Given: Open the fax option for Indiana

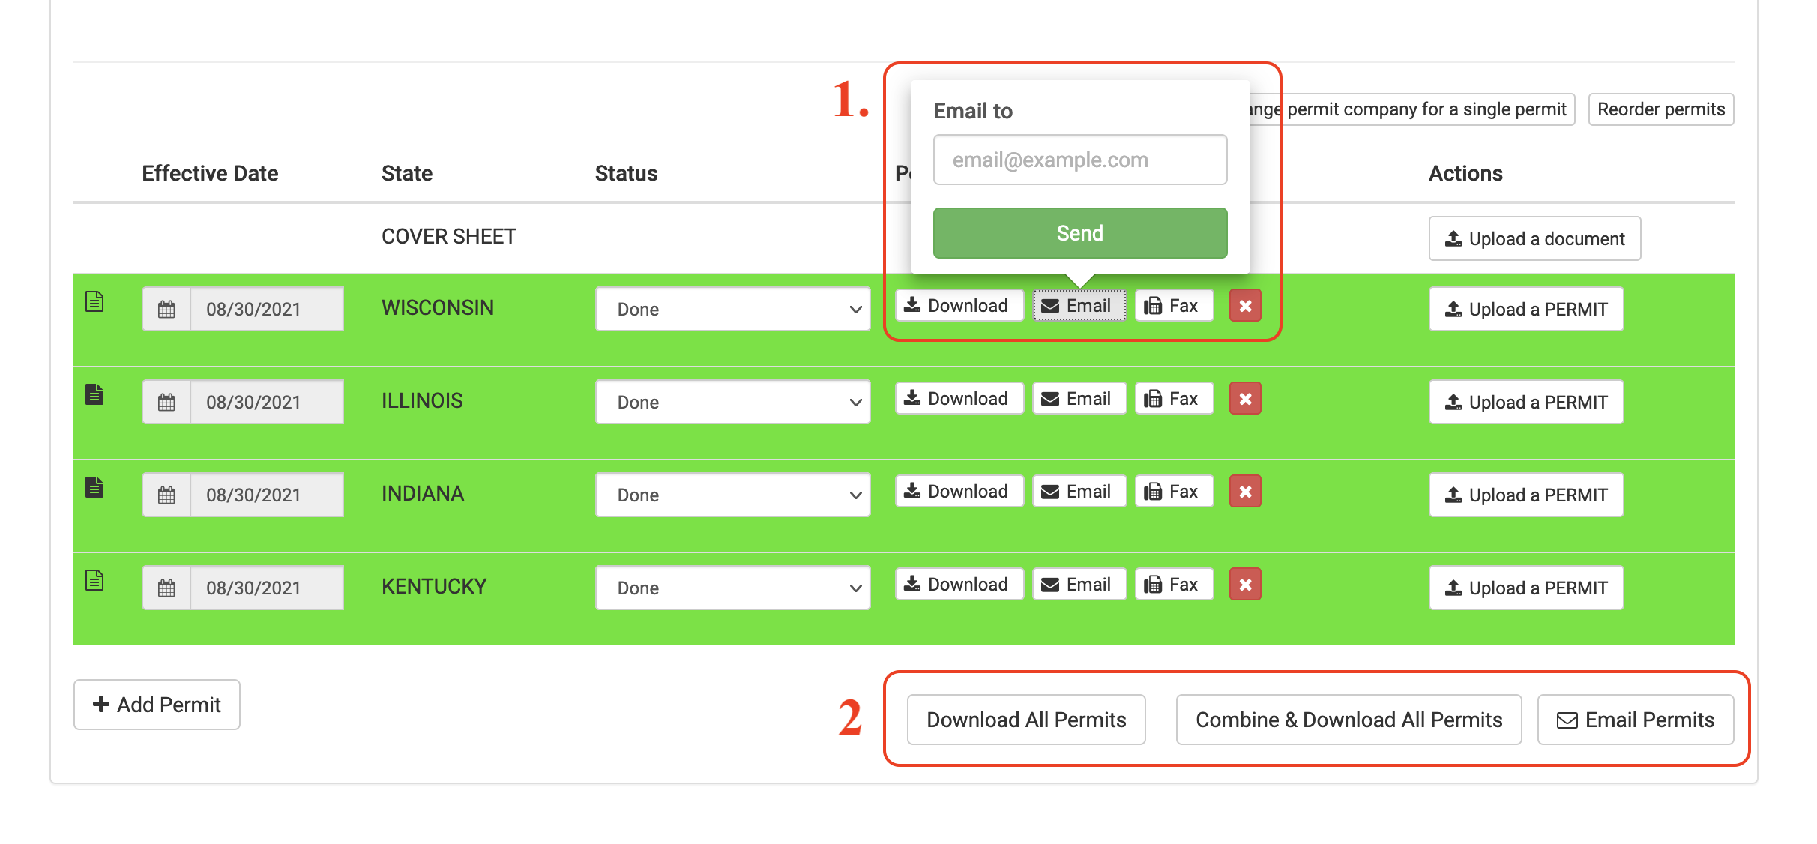Looking at the screenshot, I should (1173, 491).
